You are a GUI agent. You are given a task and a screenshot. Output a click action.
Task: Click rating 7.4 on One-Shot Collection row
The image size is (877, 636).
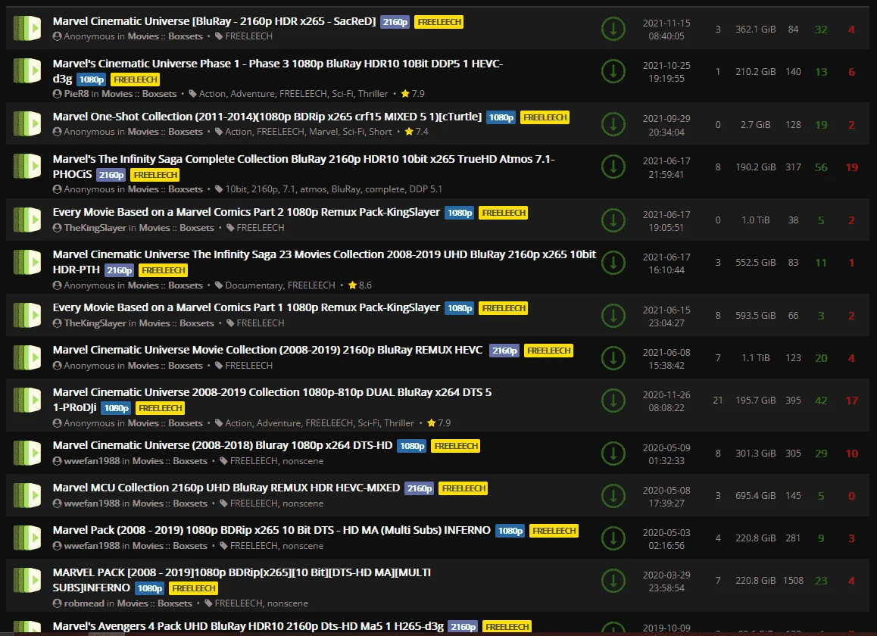click(x=416, y=132)
